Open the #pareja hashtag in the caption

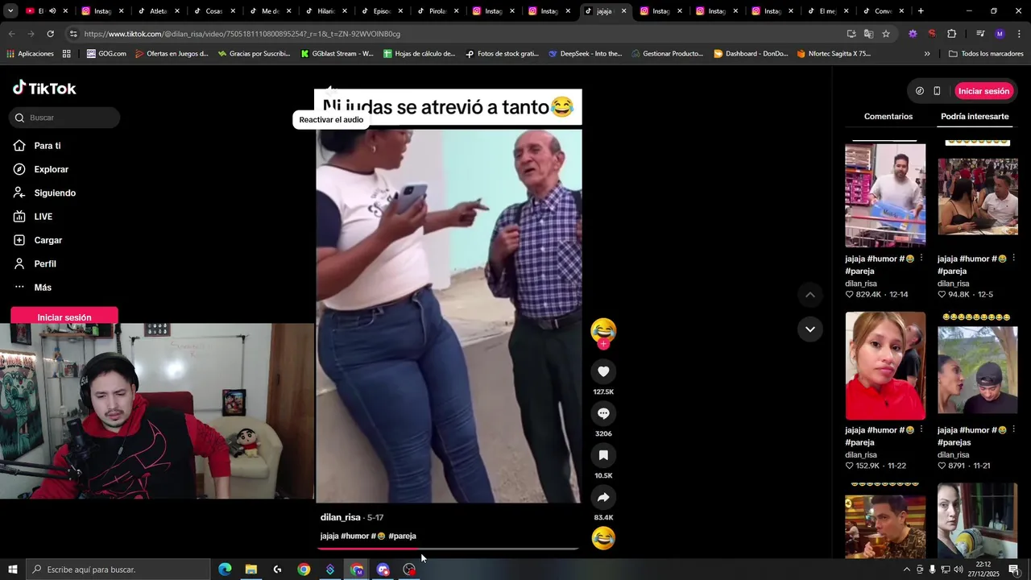click(x=402, y=536)
